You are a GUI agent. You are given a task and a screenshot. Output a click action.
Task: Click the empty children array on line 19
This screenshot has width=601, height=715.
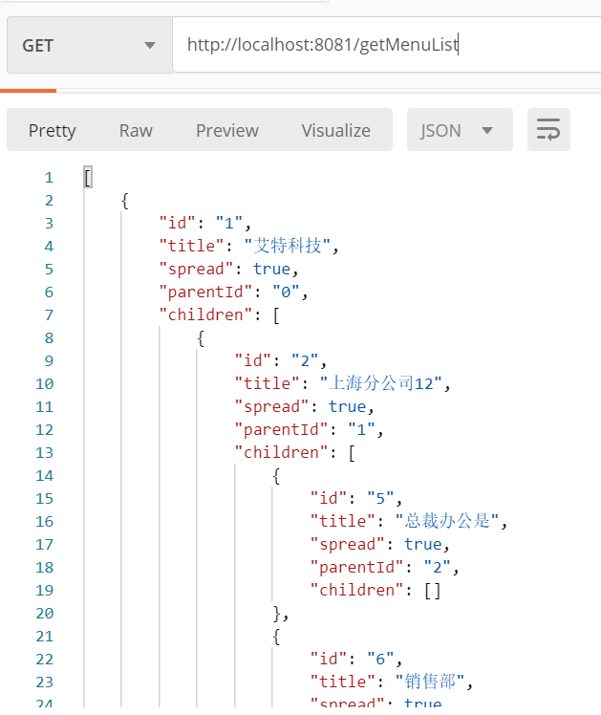433,591
